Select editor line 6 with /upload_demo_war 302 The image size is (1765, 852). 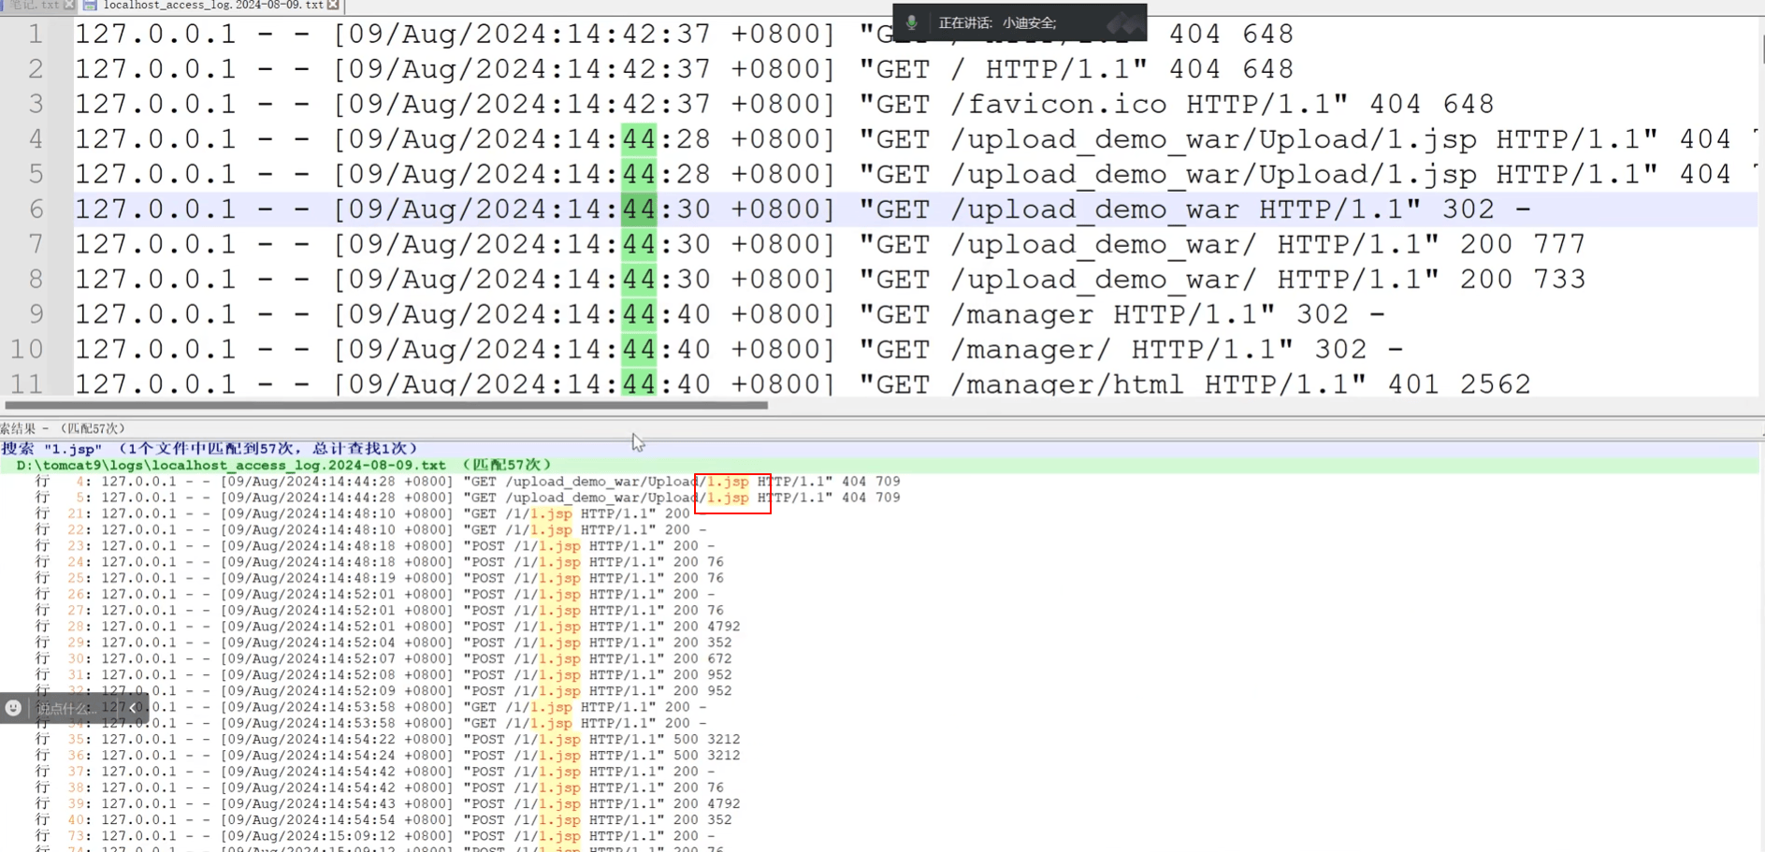pos(916,209)
